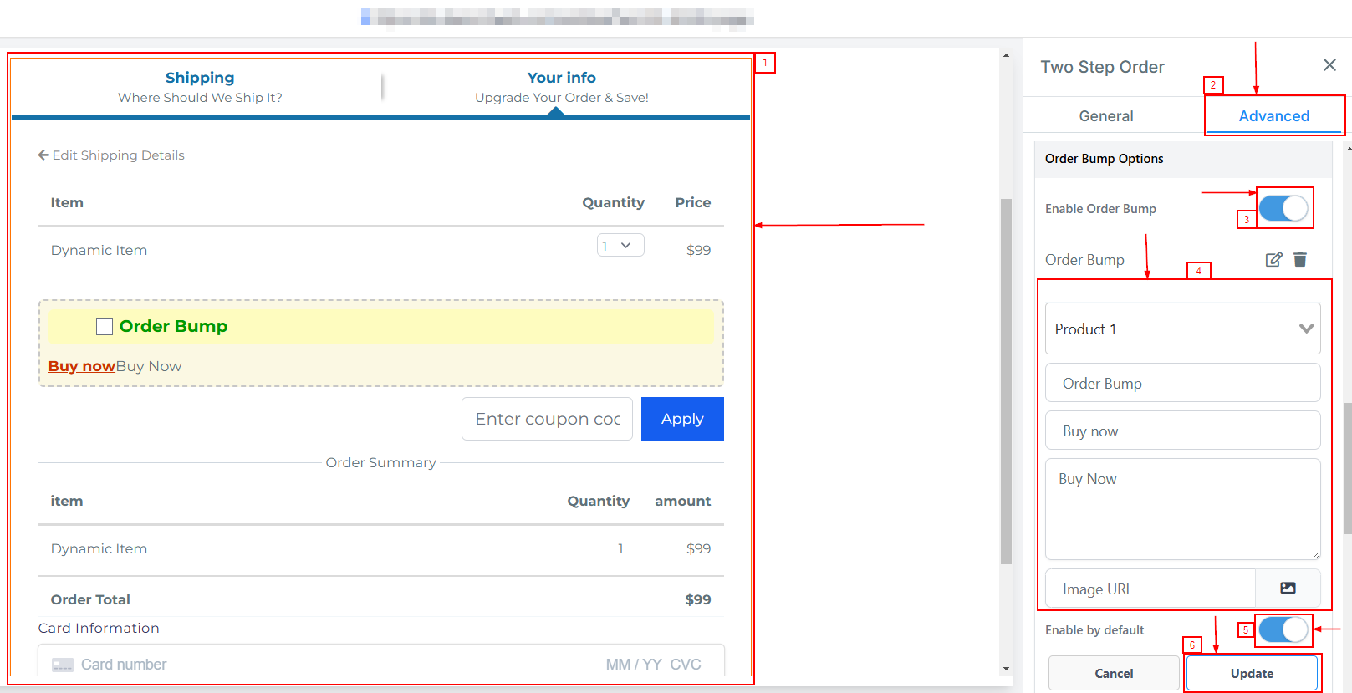Delete the Order Bump item

click(1300, 259)
